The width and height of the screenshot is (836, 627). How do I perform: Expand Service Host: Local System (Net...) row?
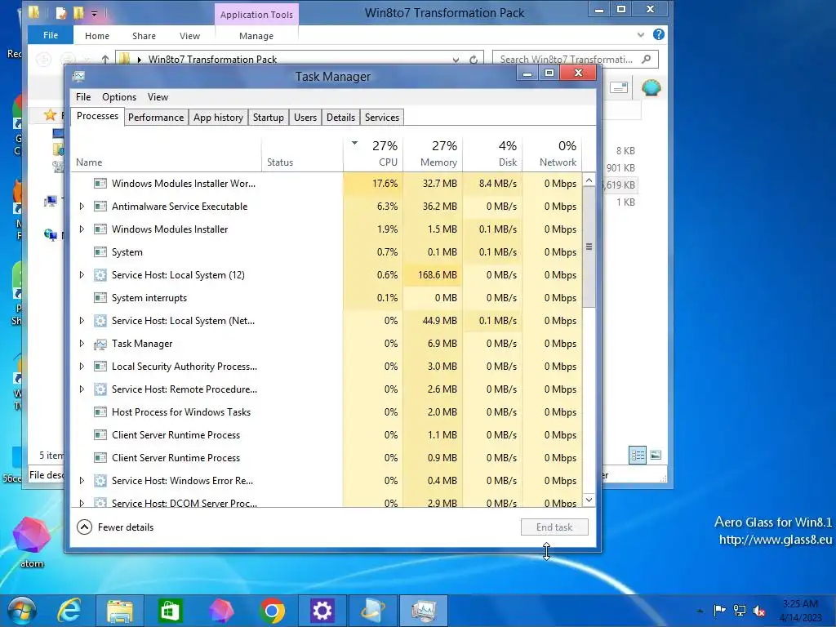pyautogui.click(x=82, y=320)
